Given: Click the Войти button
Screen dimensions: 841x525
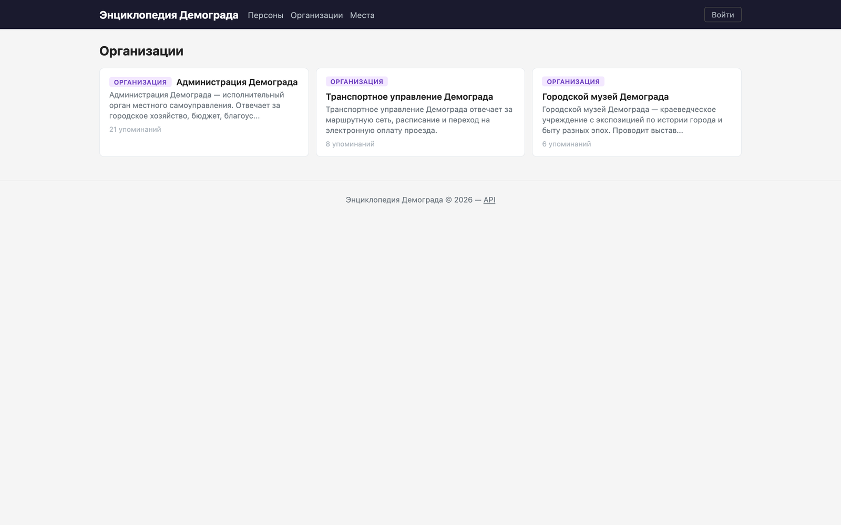Looking at the screenshot, I should (723, 15).
